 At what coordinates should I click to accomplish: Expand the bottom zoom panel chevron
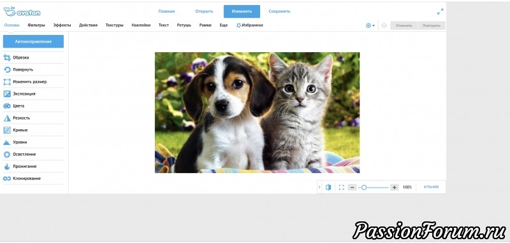(319, 187)
